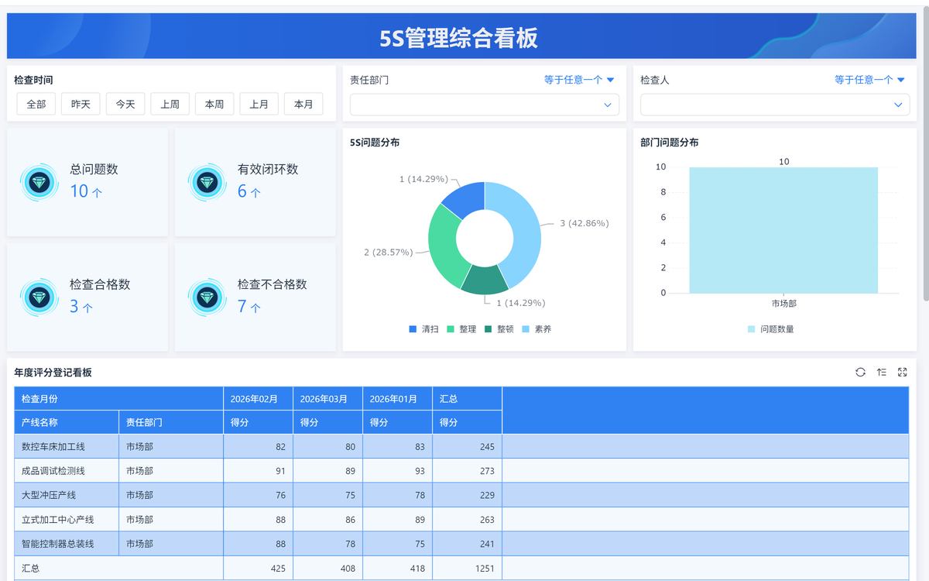Click the 229 total for 大型冲压产线
Viewport: 929px width, 581px height.
click(468, 495)
